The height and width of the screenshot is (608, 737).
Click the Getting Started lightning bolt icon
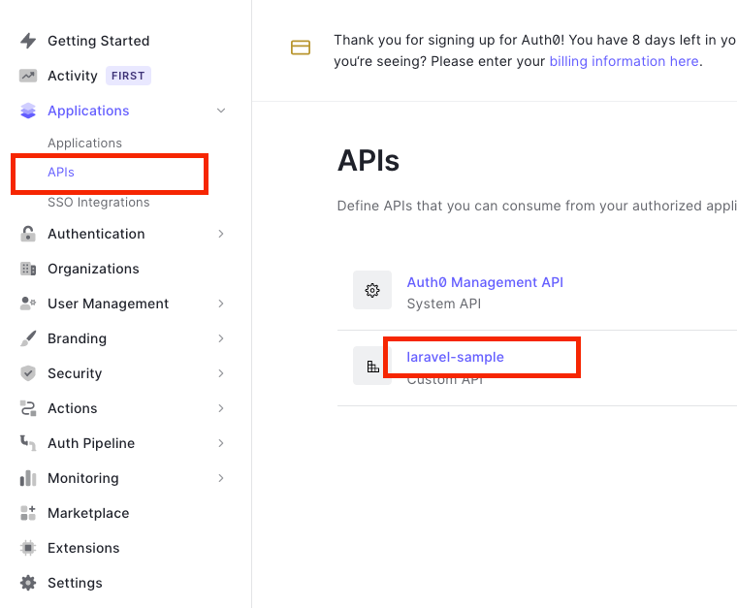click(x=28, y=41)
